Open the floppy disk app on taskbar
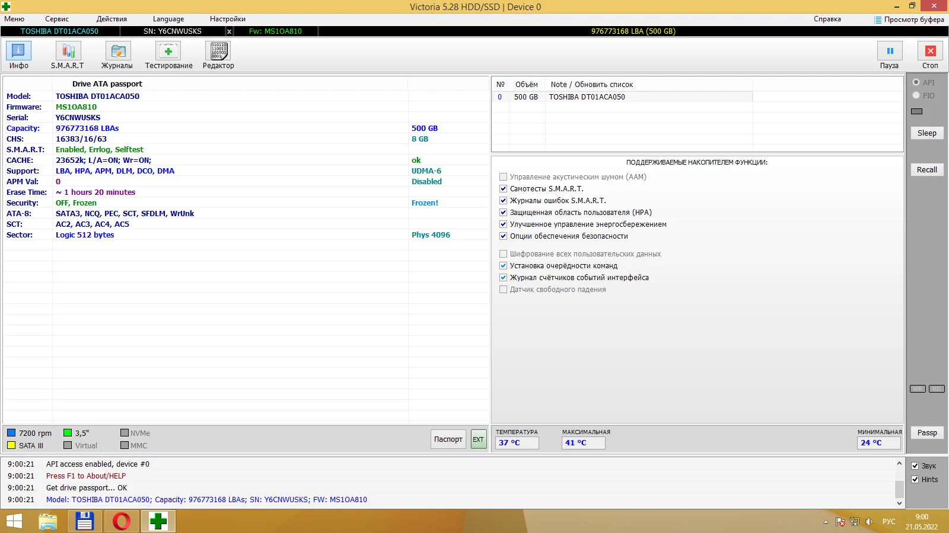The image size is (949, 533). click(85, 522)
